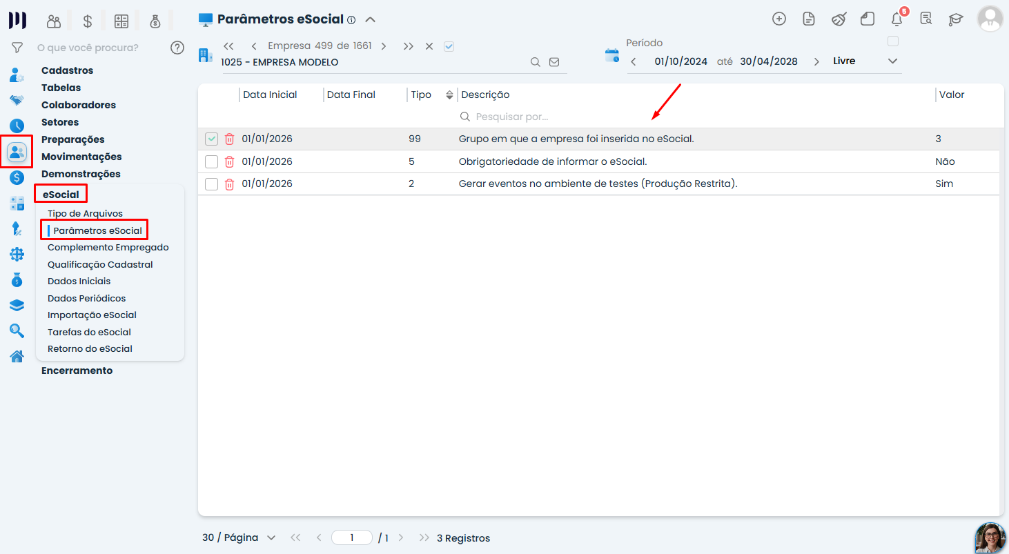This screenshot has width=1009, height=554.
Task: Click the 01/10/2024 start date
Action: (x=680, y=61)
